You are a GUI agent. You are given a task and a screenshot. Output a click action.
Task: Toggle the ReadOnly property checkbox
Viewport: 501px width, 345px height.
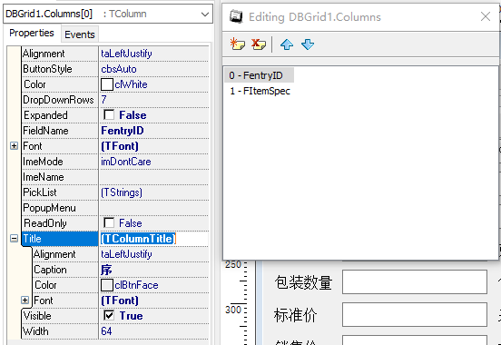109,222
